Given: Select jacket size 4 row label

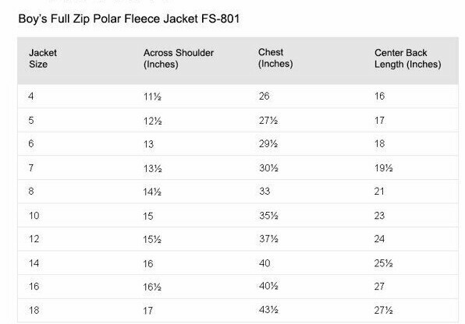Looking at the screenshot, I should tap(31, 97).
